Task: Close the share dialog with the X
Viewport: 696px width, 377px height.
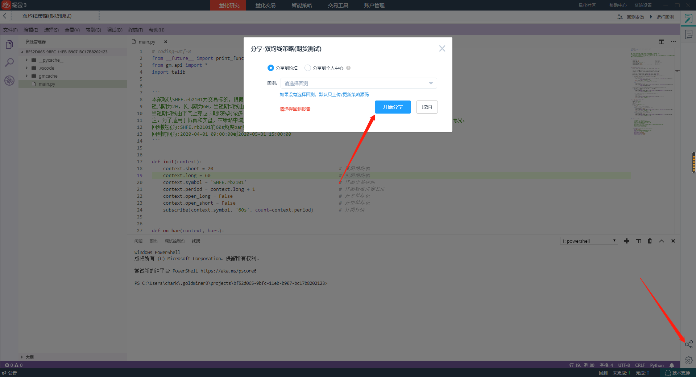Action: 442,49
